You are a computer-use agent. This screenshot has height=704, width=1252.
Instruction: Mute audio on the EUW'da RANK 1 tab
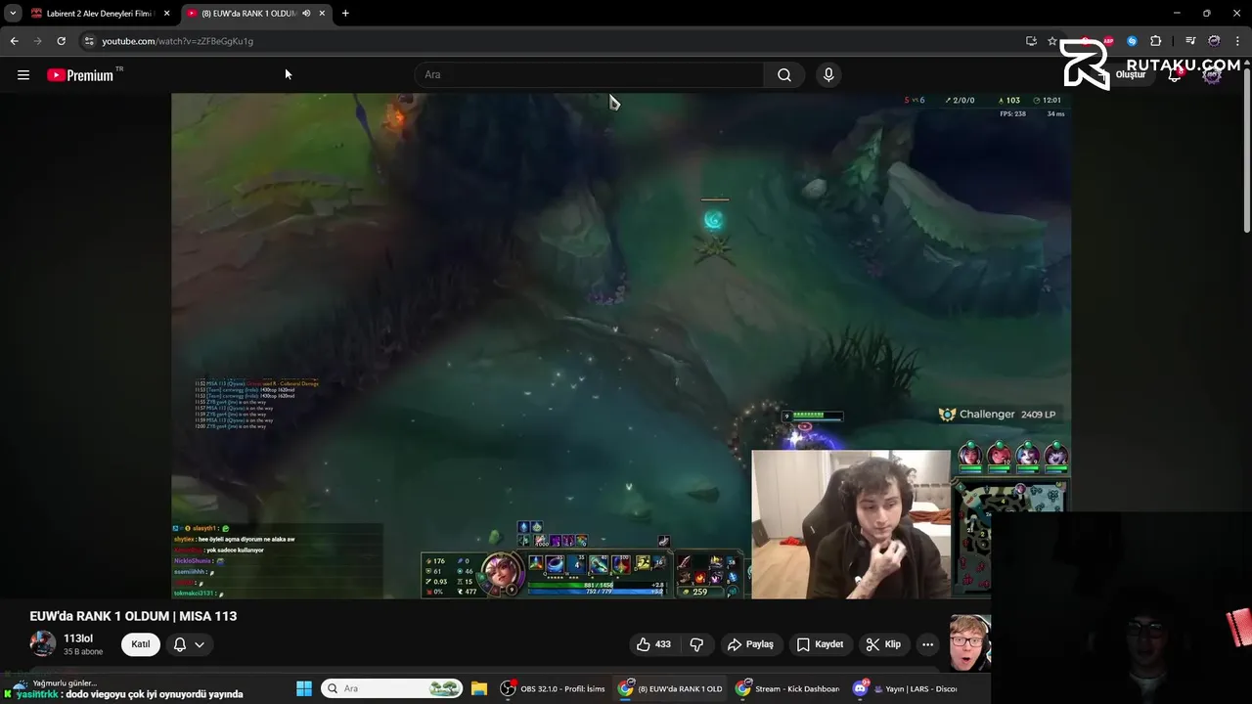pos(306,14)
